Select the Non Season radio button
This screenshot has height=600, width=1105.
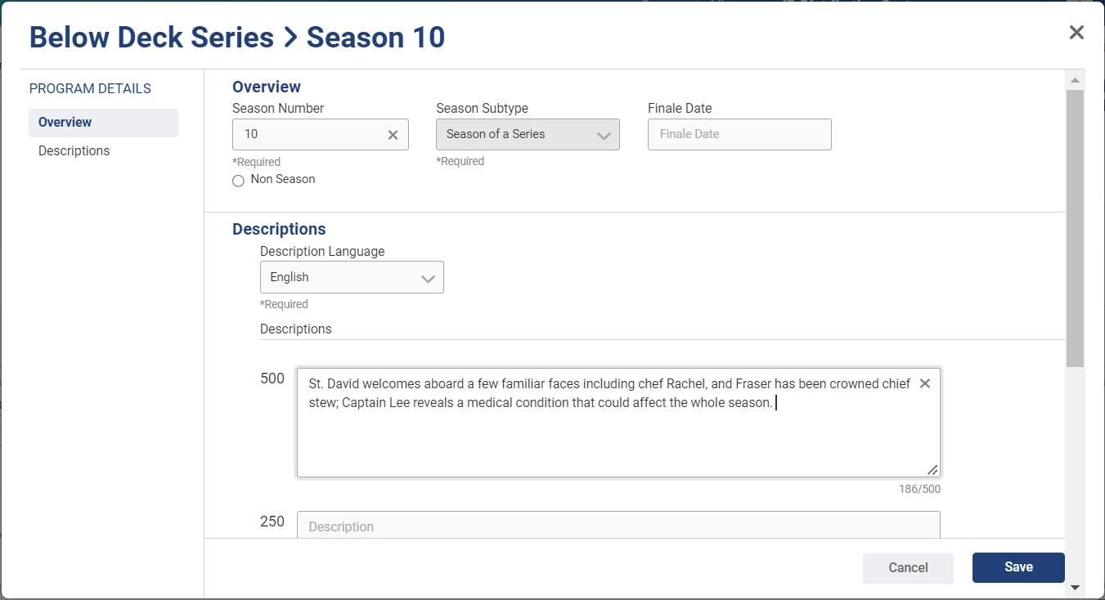pos(238,181)
